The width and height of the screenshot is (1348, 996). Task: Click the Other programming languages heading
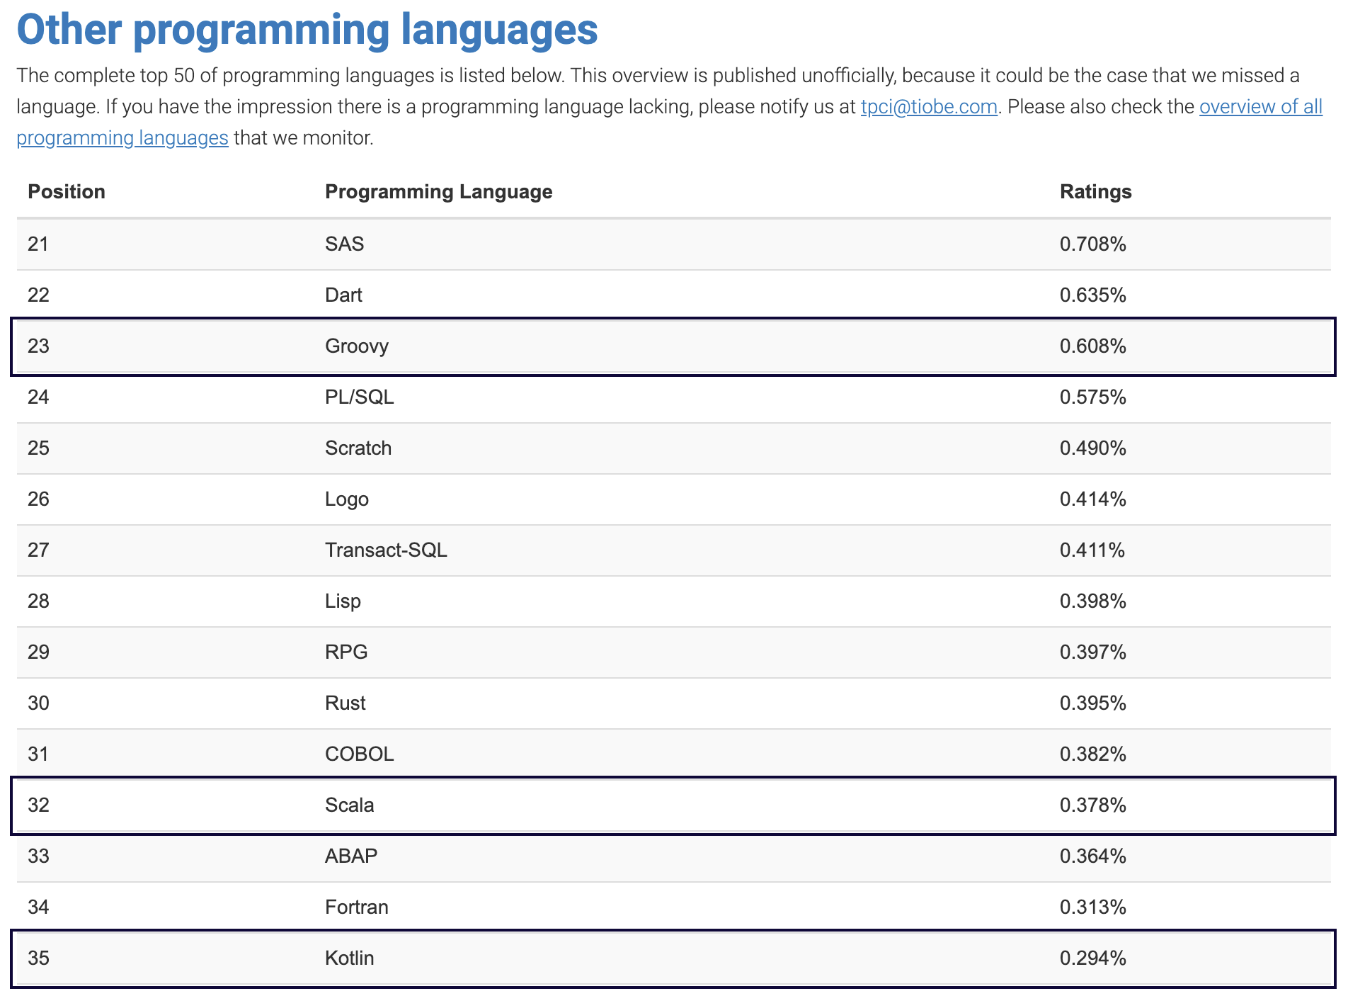coord(307,30)
